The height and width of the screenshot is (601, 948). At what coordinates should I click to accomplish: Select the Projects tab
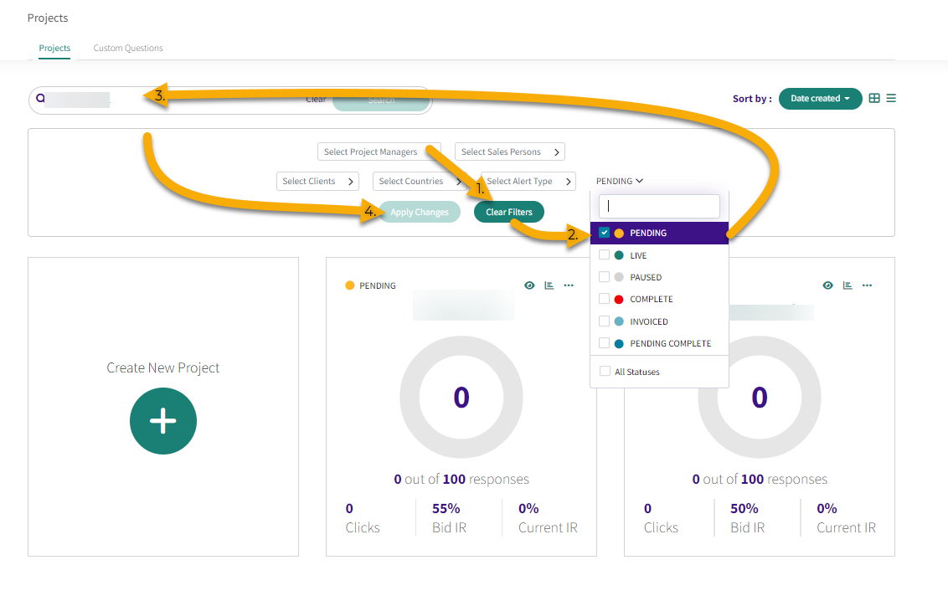coord(54,48)
